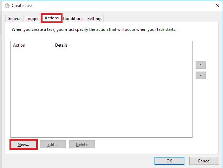Viewport: 223px width, 168px height.
Task: Click the disabled Delete button
Action: [x=82, y=144]
